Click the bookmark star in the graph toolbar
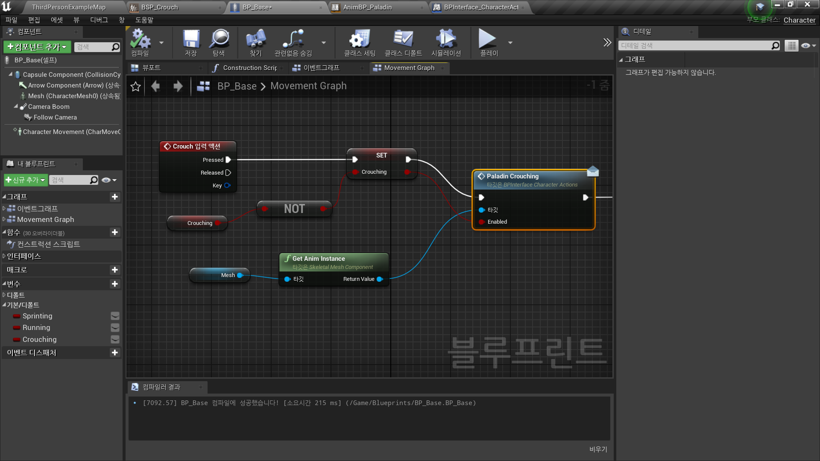The height and width of the screenshot is (461, 820). 135,86
